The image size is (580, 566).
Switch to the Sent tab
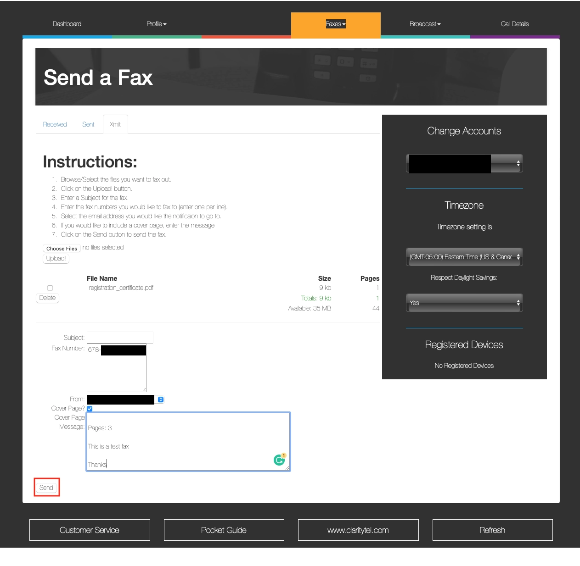click(x=88, y=124)
